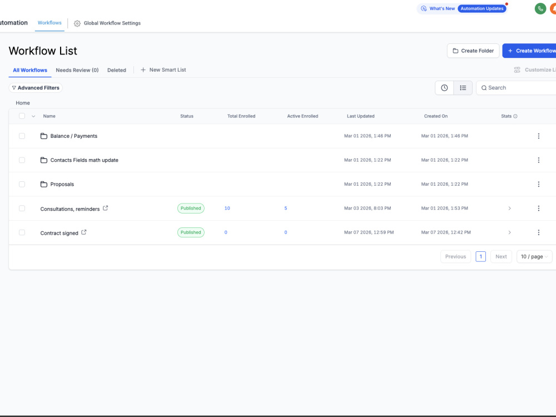Show Stats info tooltip icon
This screenshot has height=417, width=556.
(x=515, y=116)
